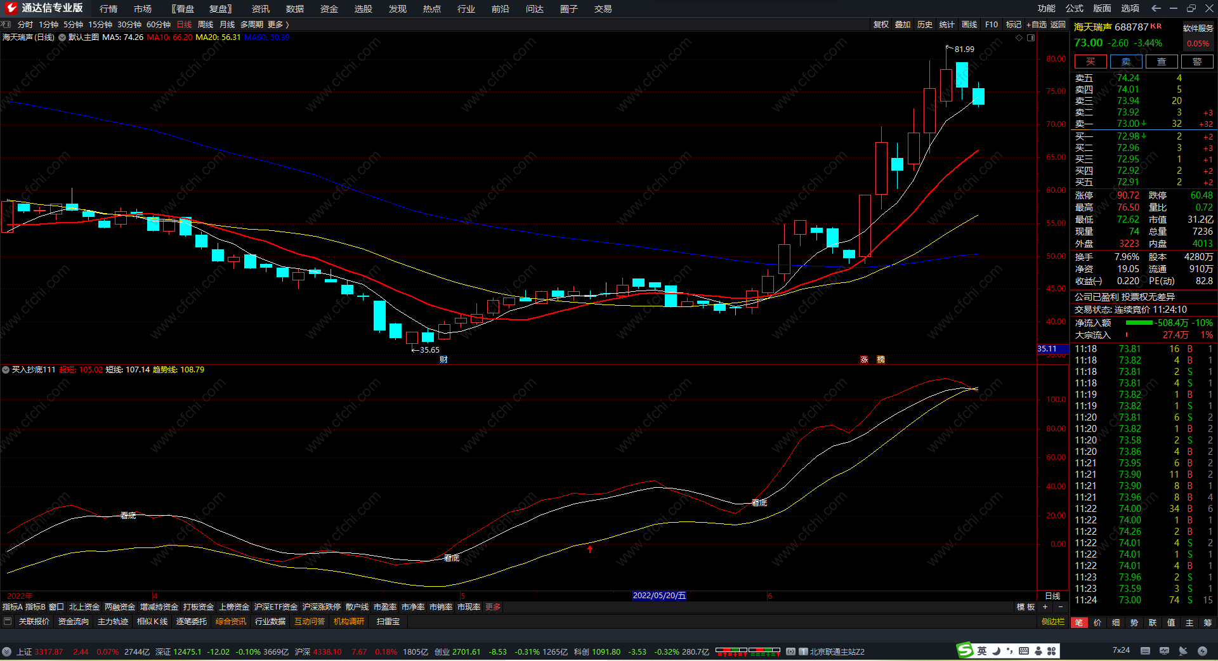The height and width of the screenshot is (661, 1218).
Task: Click the keyboard icon in the status bar
Action: tap(1145, 651)
